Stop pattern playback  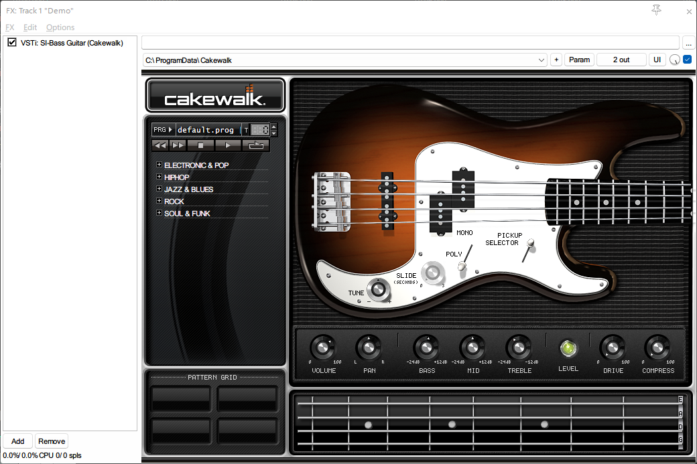(x=200, y=145)
